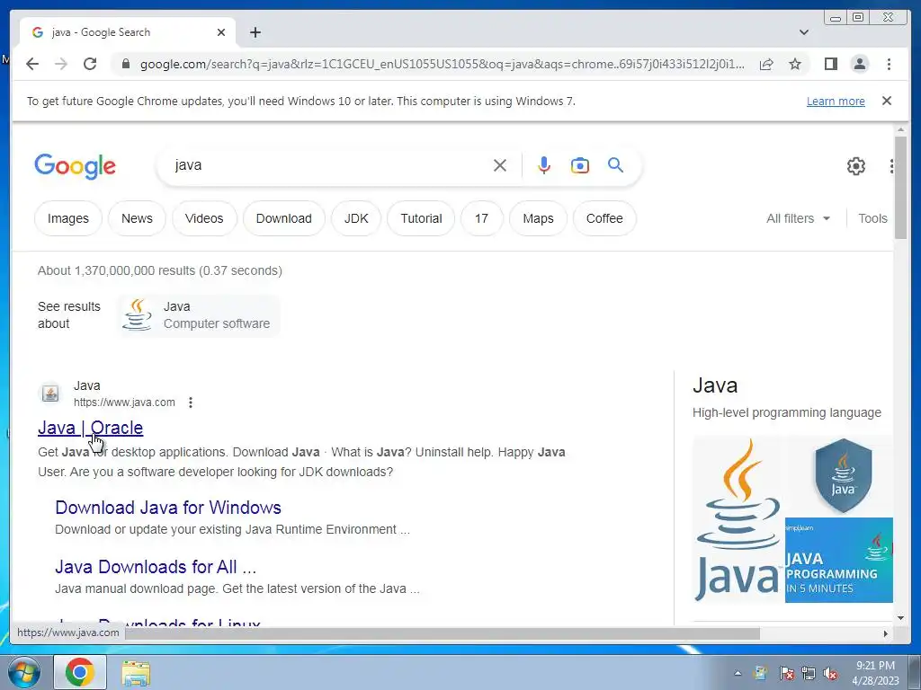
Task: Click the Action Center flag tray icon
Action: tap(786, 673)
